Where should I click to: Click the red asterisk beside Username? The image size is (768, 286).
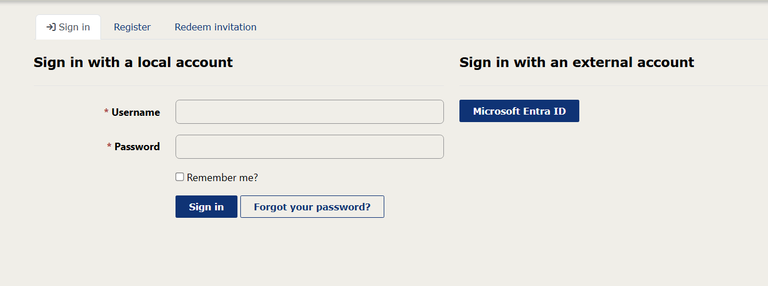[x=106, y=112]
